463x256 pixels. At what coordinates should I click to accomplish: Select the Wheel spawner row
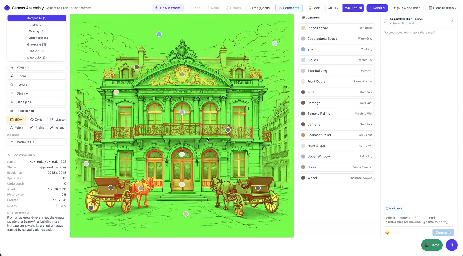click(x=337, y=178)
